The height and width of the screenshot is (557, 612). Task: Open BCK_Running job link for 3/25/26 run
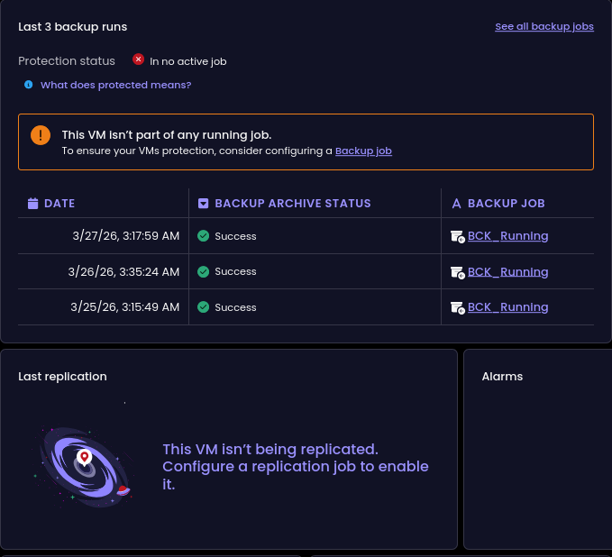click(507, 307)
